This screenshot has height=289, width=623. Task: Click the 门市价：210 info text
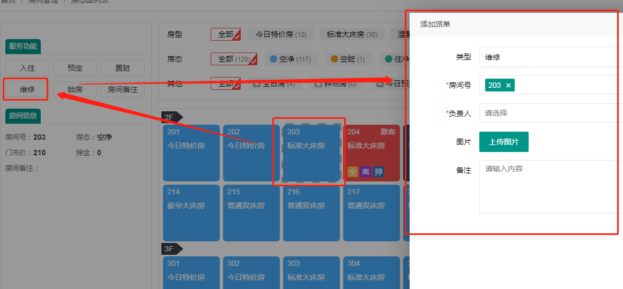[x=25, y=153]
